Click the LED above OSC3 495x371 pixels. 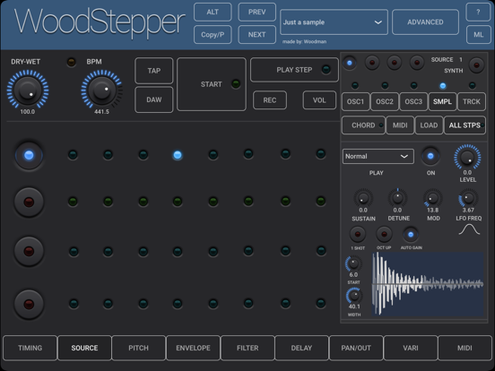(x=413, y=85)
